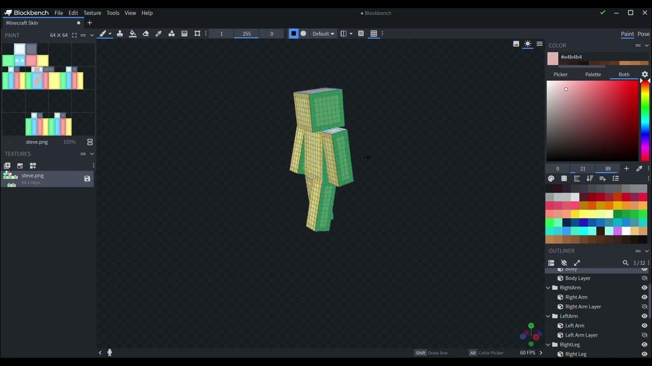Switch to the Picker tab
This screenshot has width=652, height=366.
pos(560,74)
